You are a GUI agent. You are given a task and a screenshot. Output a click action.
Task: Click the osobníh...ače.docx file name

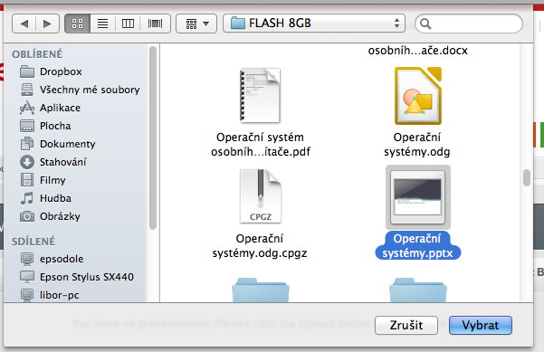coord(417,51)
